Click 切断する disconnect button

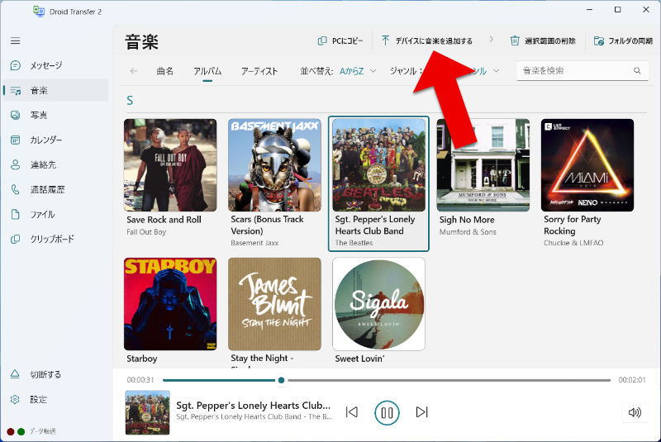(x=55, y=374)
